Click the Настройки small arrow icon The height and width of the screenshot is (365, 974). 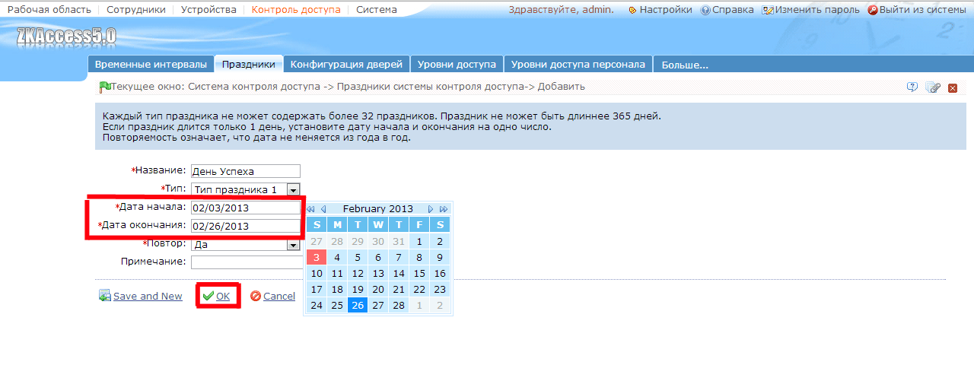coord(632,11)
